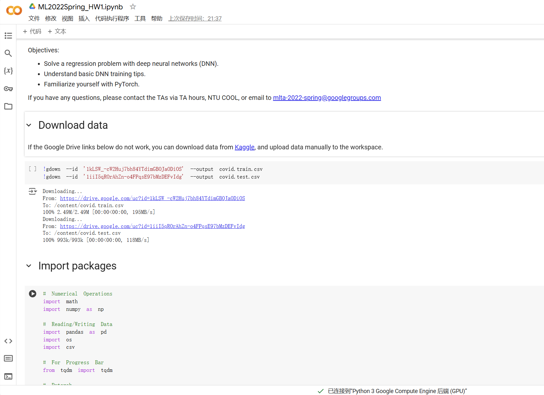Click the 'import numpy as np' line
The image size is (544, 395).
coord(74,309)
